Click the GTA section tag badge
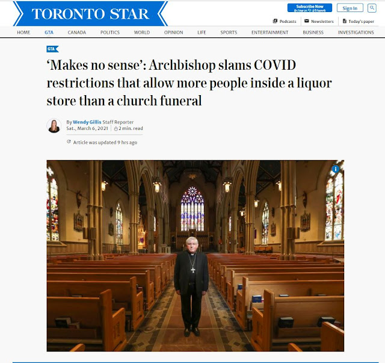 click(x=52, y=49)
